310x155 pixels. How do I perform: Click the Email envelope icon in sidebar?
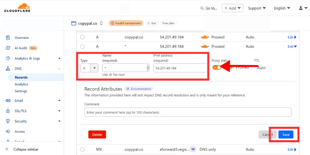8,101
